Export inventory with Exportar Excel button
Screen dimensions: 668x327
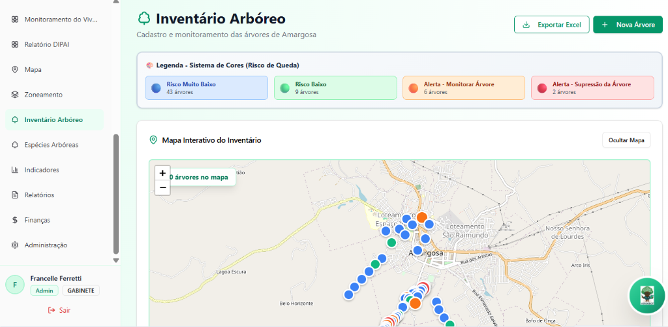point(552,25)
